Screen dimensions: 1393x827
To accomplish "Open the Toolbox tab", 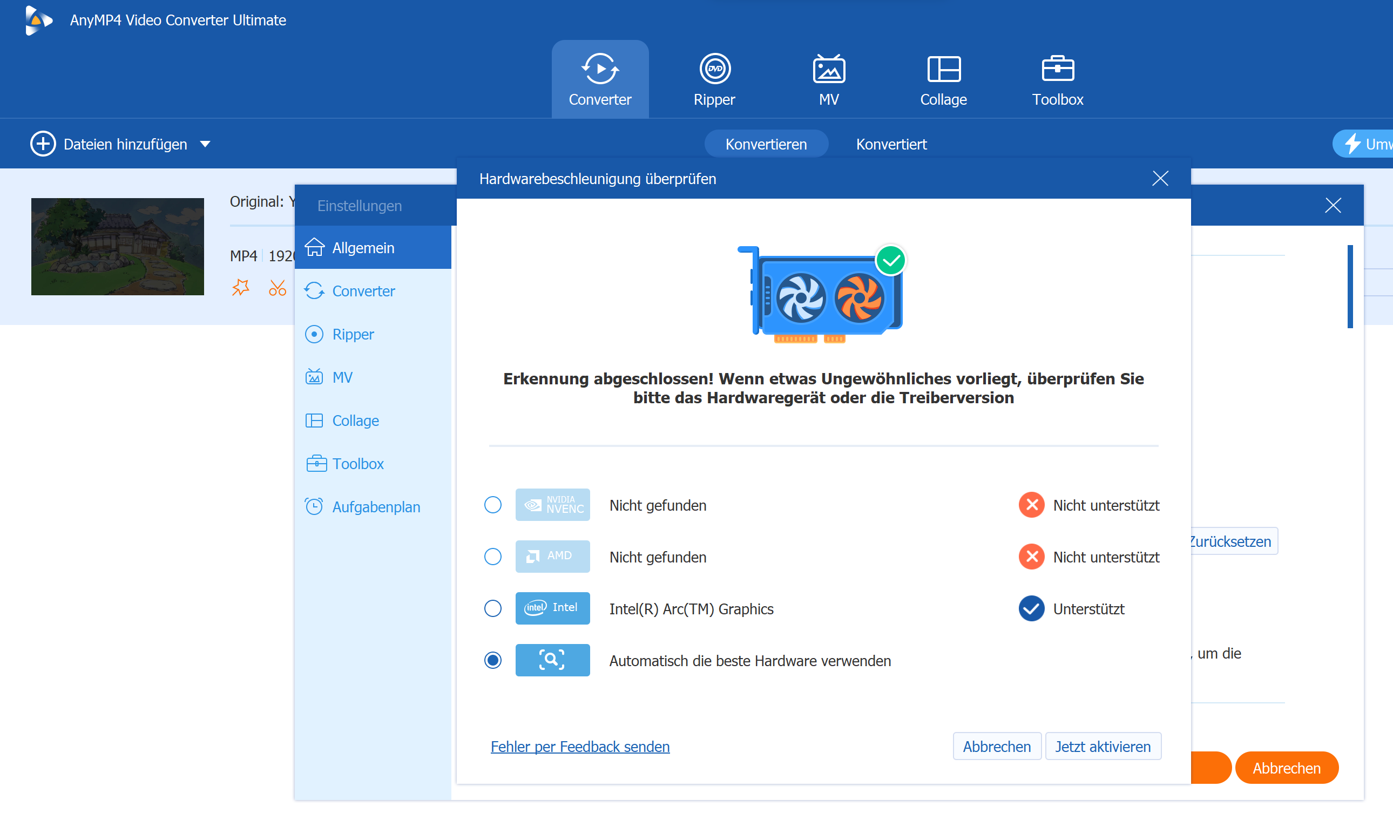I will click(x=1058, y=79).
